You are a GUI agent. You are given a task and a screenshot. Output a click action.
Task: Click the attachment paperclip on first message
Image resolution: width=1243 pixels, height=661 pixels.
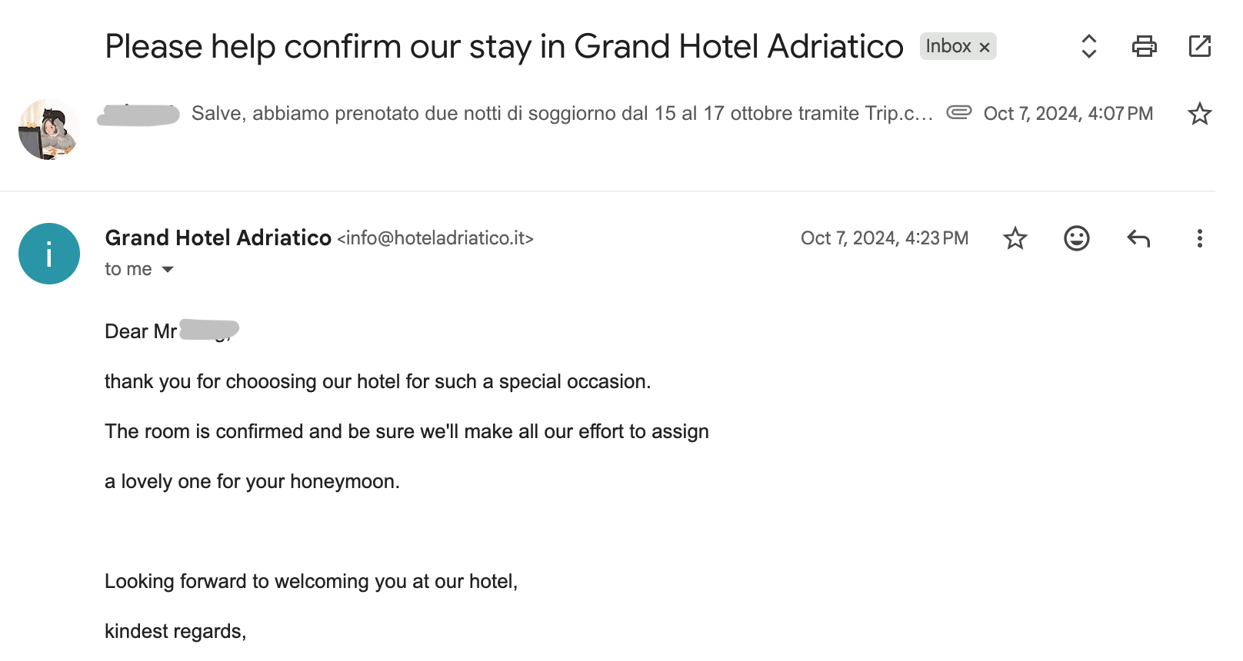[958, 112]
